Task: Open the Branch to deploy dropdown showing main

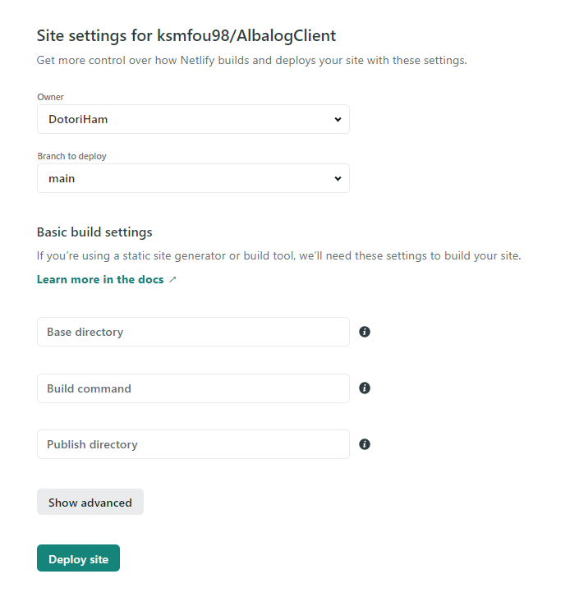Action: [x=193, y=178]
